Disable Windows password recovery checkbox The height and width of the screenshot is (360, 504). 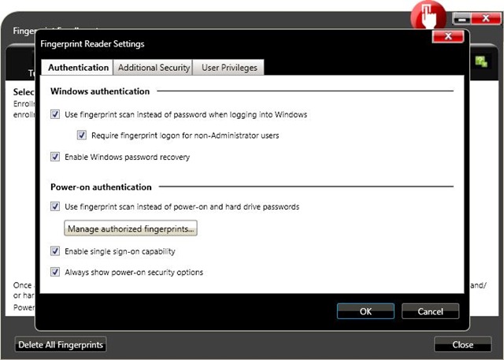(x=55, y=157)
